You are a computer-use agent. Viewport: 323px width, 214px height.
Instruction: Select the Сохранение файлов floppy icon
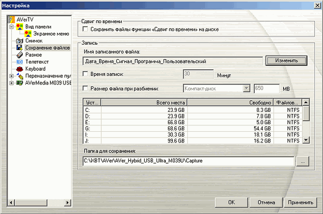[19, 47]
